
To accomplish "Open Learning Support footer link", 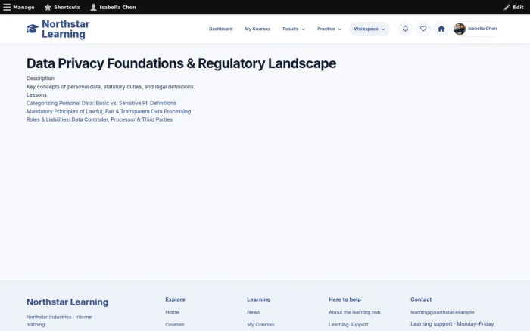I will coord(348,325).
